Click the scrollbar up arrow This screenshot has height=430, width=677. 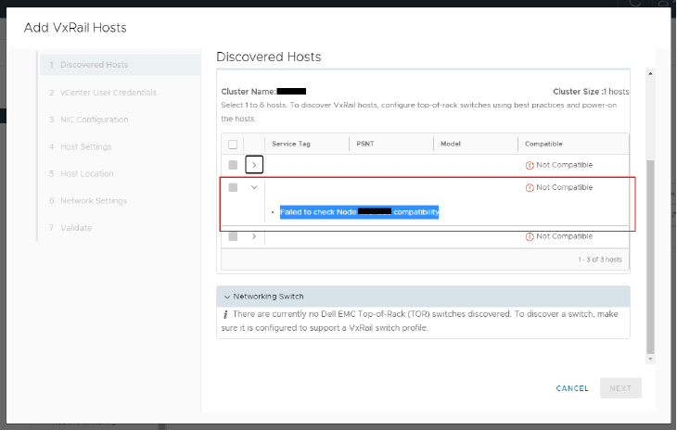tap(650, 74)
